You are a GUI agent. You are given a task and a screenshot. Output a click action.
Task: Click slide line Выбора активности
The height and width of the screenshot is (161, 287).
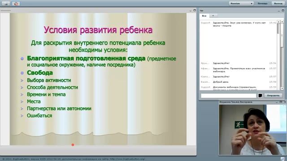coord(49,80)
